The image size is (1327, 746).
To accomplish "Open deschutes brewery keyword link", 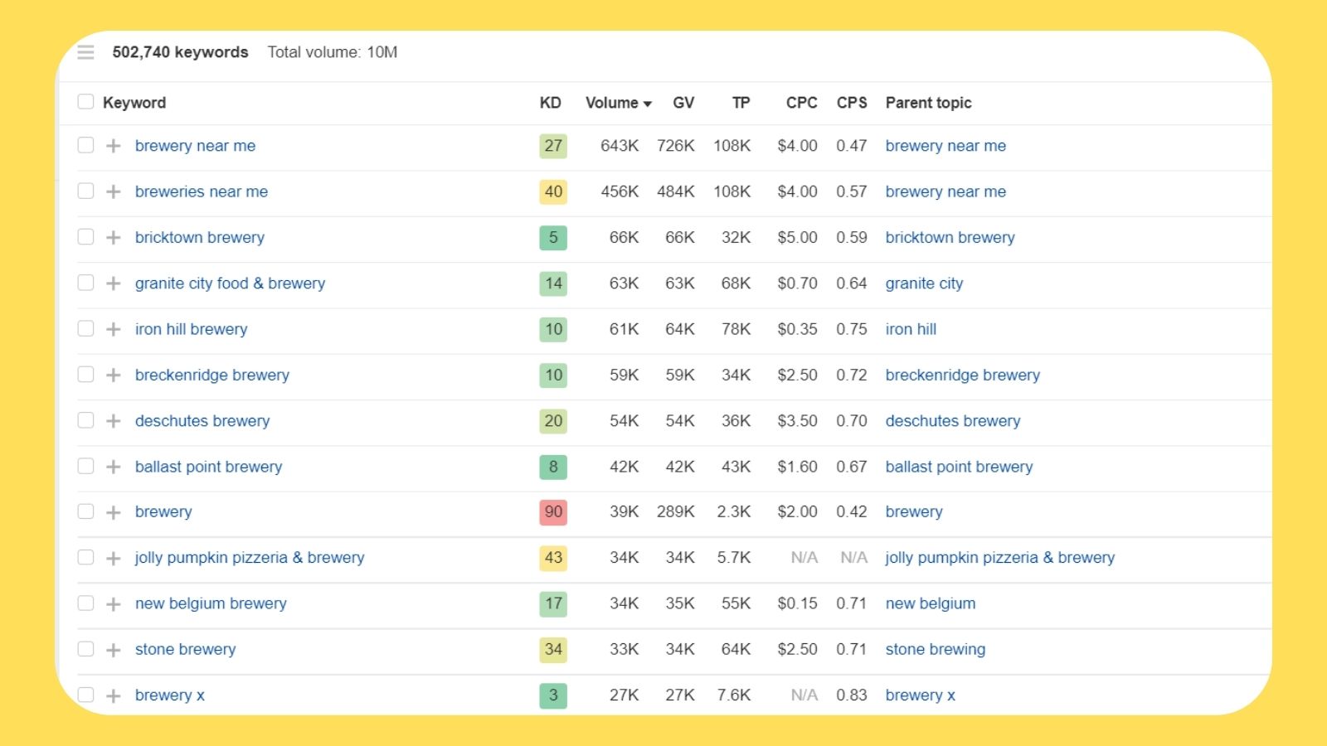I will point(202,421).
